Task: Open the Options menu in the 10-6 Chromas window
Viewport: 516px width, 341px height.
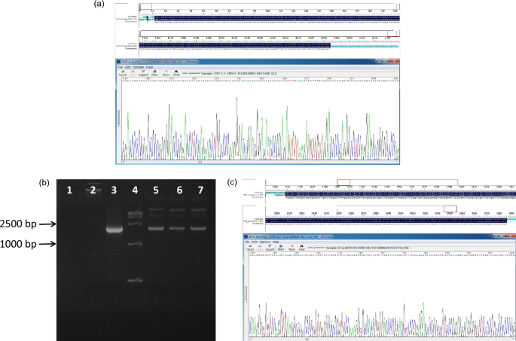Action: tap(265, 242)
